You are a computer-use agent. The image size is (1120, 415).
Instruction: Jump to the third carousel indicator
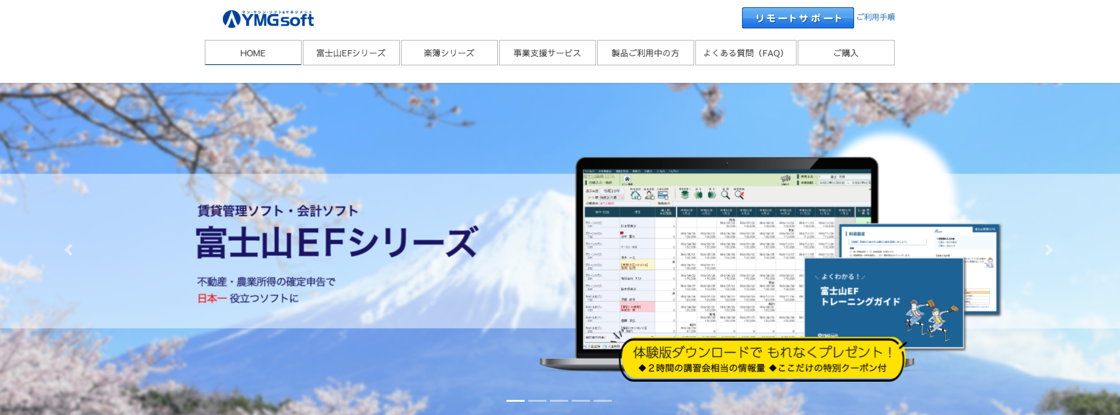tap(559, 400)
